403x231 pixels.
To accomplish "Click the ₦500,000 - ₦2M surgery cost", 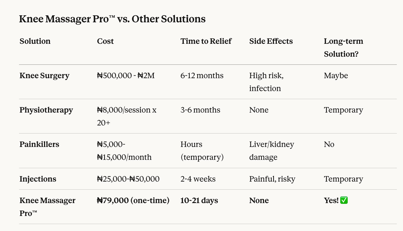I will tap(126, 75).
